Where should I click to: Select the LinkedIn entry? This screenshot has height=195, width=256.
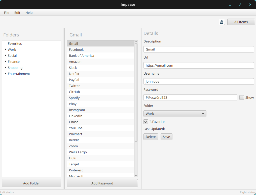tap(100, 116)
